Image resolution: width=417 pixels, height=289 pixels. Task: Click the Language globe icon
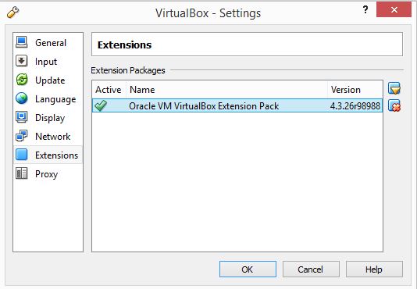(22, 98)
